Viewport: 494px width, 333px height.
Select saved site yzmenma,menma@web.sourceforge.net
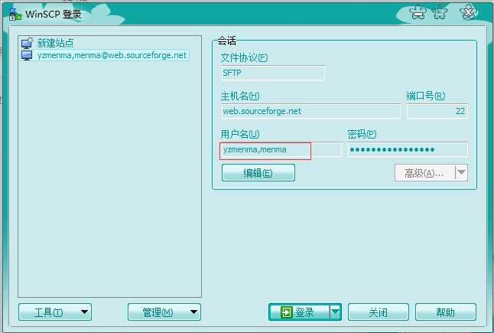click(112, 55)
